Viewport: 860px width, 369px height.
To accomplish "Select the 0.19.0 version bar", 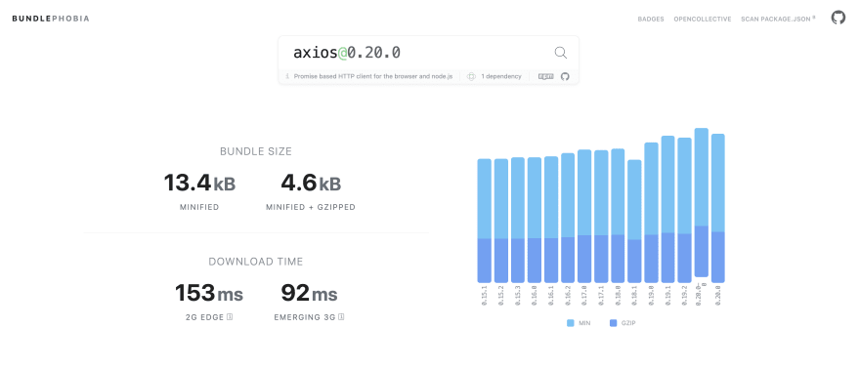I will point(651,213).
